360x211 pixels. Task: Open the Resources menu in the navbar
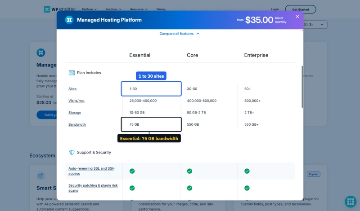(x=139, y=9)
